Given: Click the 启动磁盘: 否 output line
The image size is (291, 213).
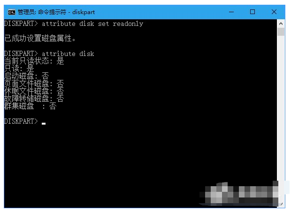Looking at the screenshot, I should coord(27,76).
